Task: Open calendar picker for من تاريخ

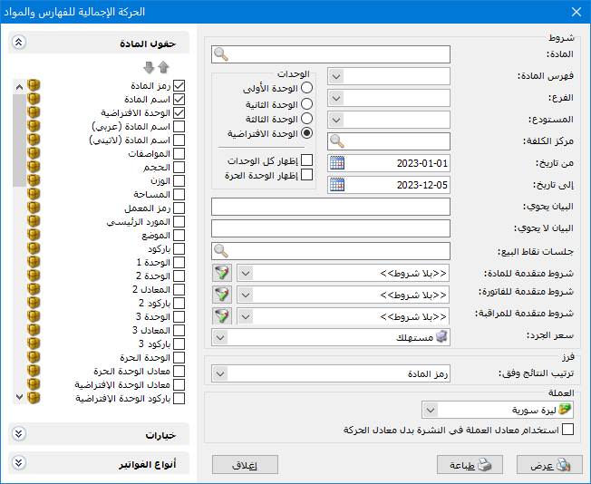Action: tap(337, 163)
